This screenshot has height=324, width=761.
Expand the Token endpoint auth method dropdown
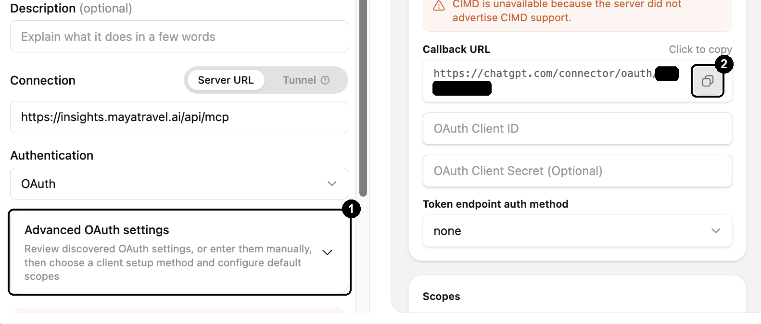(577, 231)
